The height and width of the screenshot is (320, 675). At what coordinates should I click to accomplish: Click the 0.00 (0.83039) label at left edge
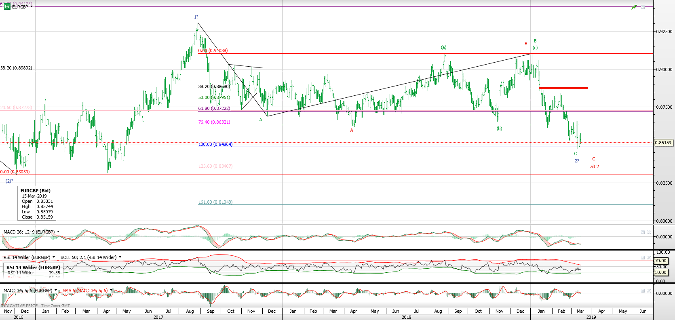click(15, 172)
